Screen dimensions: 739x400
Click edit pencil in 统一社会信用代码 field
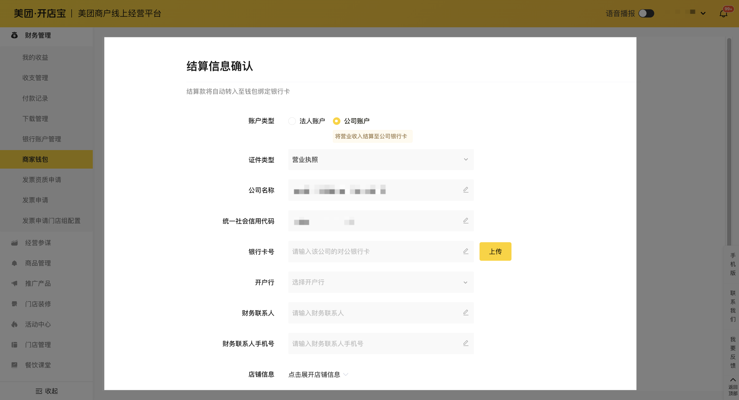[x=466, y=221]
